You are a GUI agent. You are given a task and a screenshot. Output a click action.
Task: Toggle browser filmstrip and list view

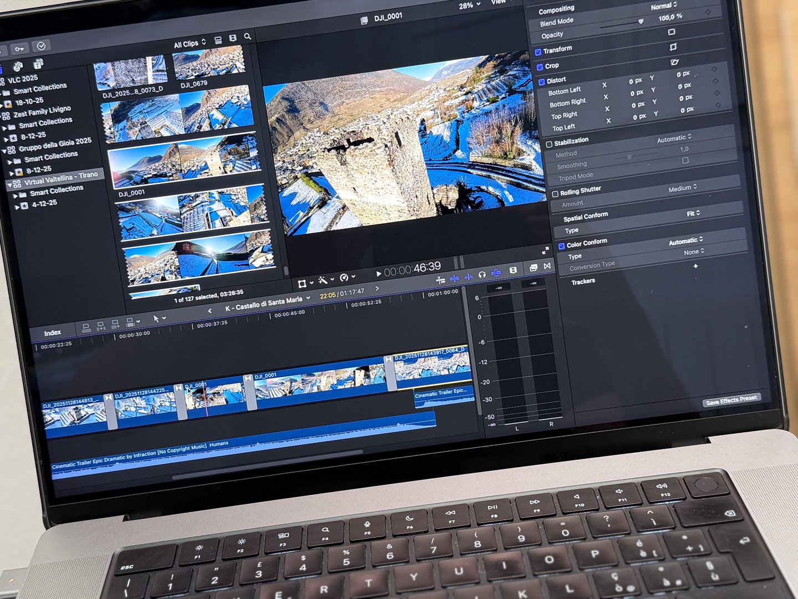click(x=218, y=40)
